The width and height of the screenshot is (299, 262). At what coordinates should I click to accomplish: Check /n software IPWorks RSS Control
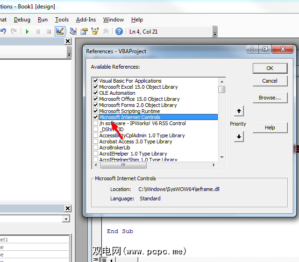pyautogui.click(x=95, y=123)
